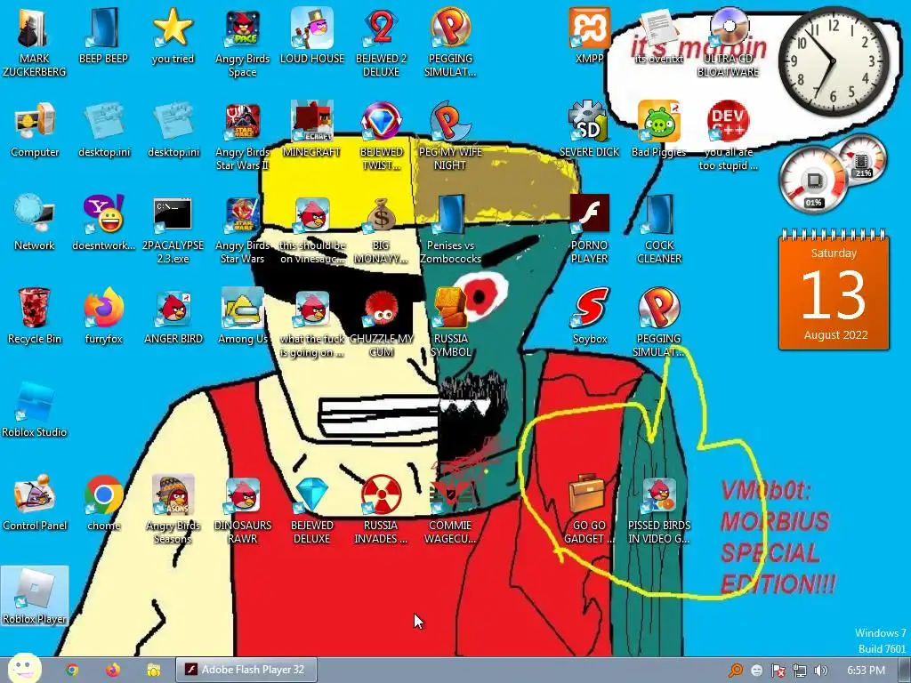
Task: Open the Yahoo 'doesntwork...' shortcut
Action: (x=103, y=223)
